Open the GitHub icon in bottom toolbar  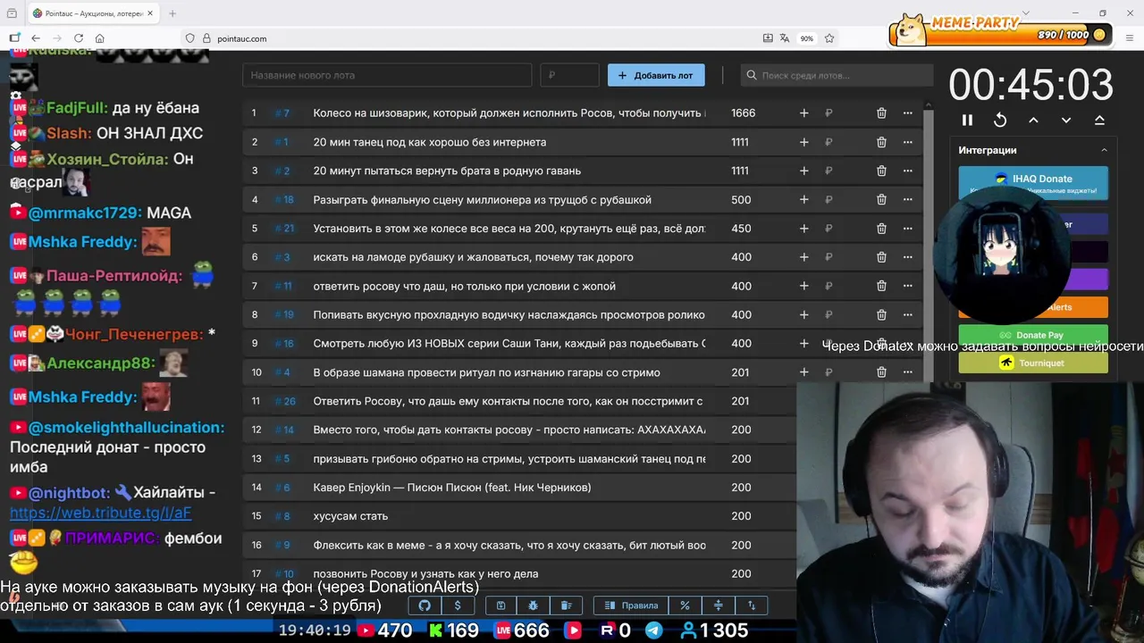coord(425,605)
